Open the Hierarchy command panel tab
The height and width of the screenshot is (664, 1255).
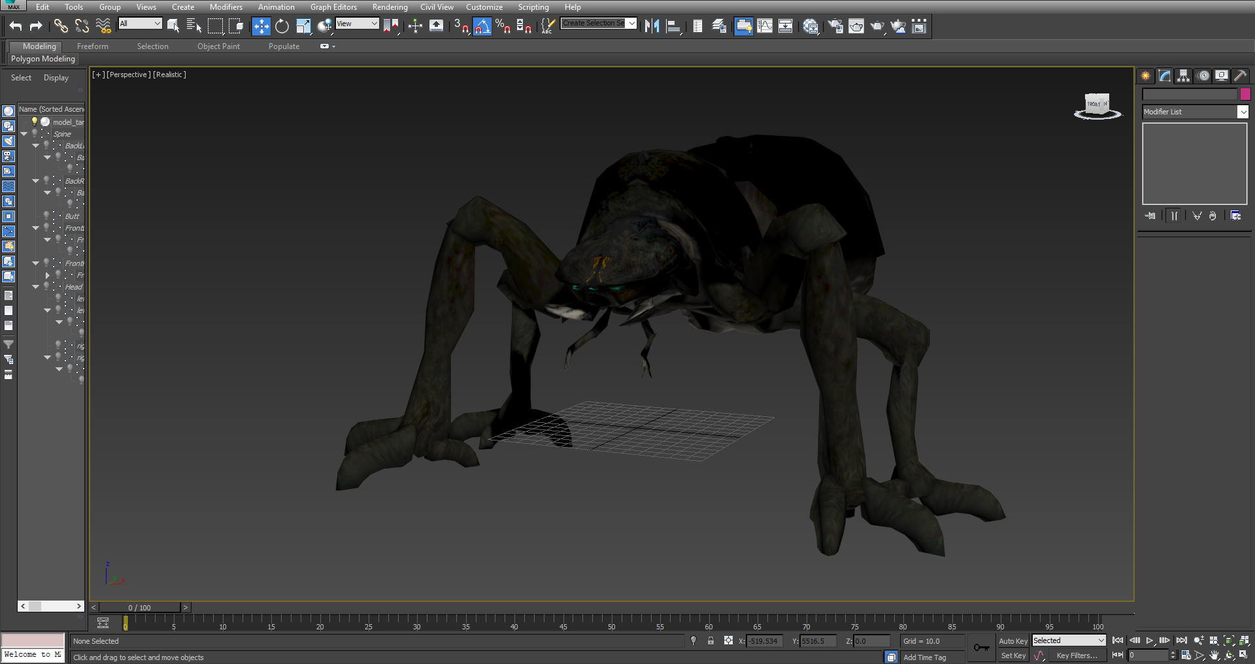click(1184, 76)
